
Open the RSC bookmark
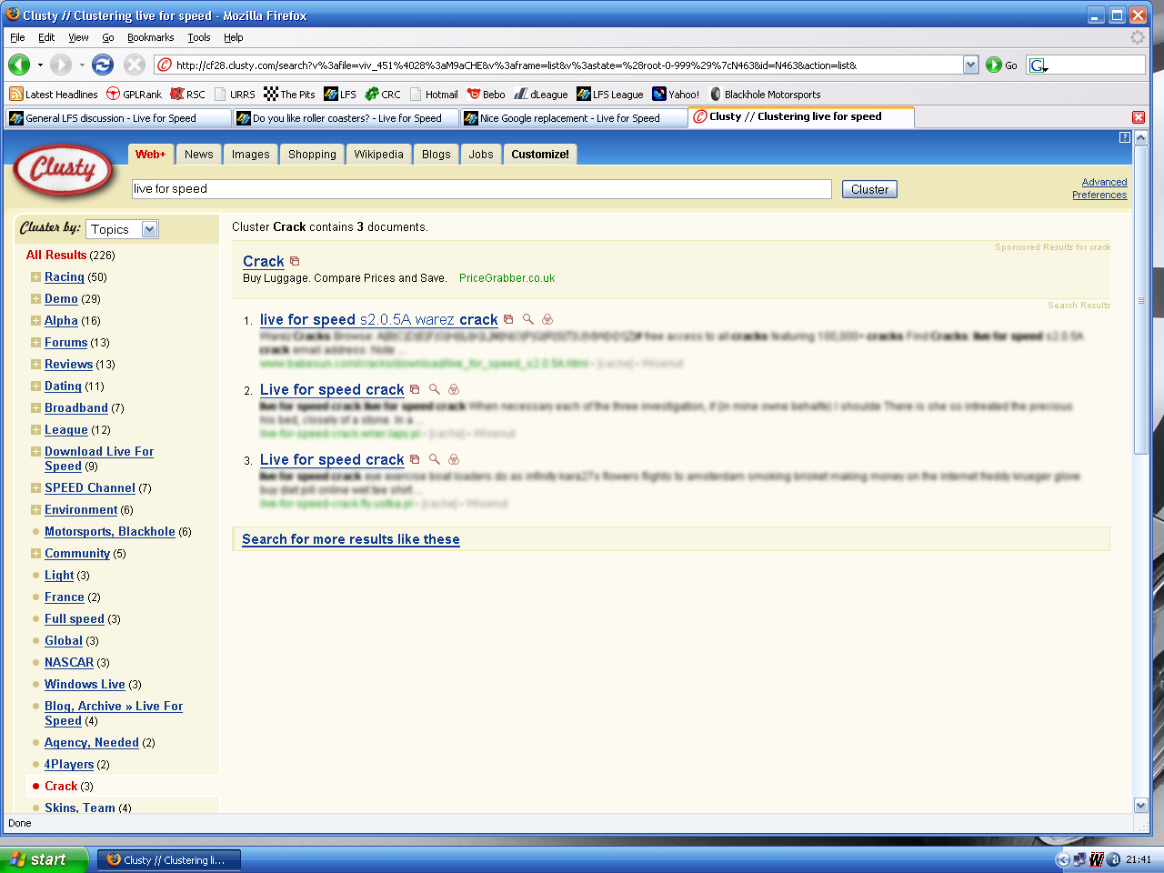click(x=187, y=95)
